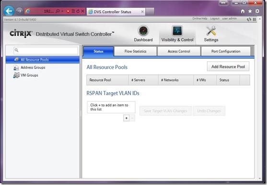Screen dimensions: 267x185
Task: Sort by # Servers column header
Action: coord(143,80)
